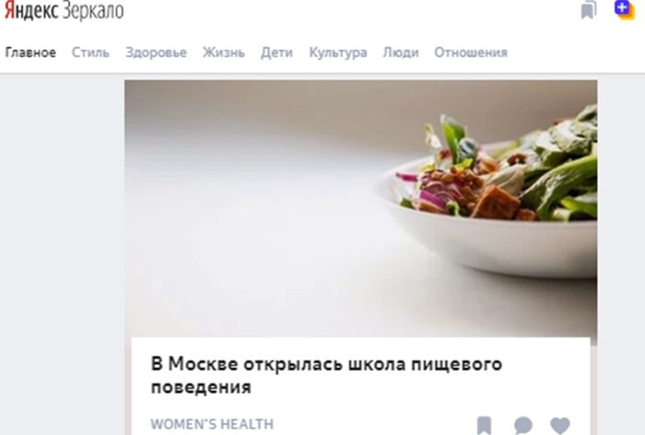
Task: Open the Люди section
Action: point(401,53)
